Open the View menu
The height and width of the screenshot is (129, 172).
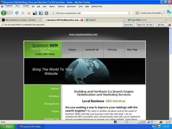(45, 6)
